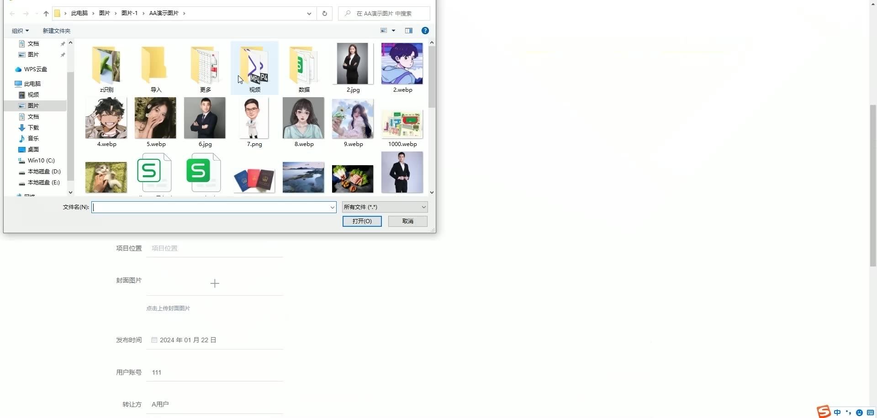Click 此电脑 in address breadcrumb

pyautogui.click(x=79, y=13)
